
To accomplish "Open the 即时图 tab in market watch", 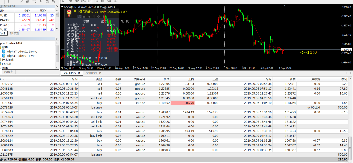I will tap(14, 33).
